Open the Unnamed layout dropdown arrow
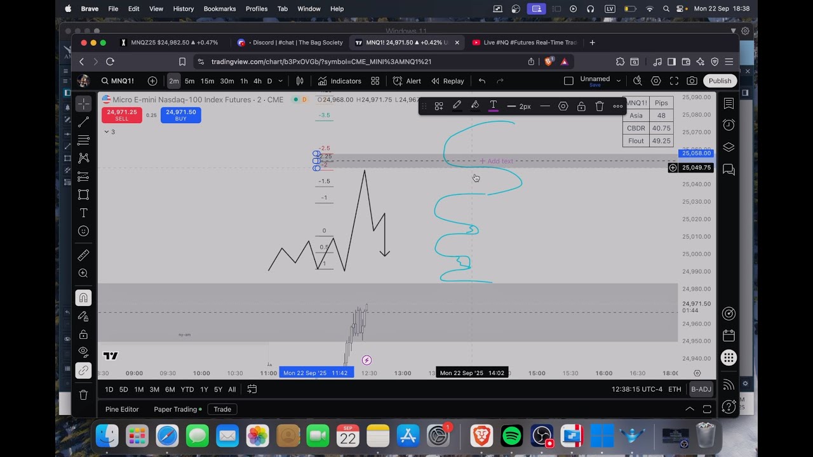Image resolution: width=813 pixels, height=457 pixels. pyautogui.click(x=618, y=81)
